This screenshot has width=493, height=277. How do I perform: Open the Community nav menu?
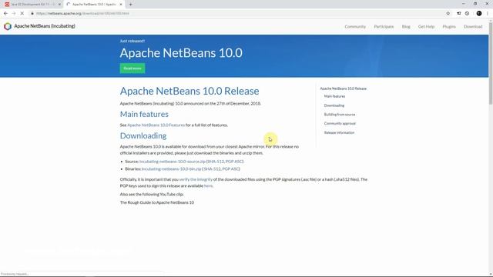[355, 27]
